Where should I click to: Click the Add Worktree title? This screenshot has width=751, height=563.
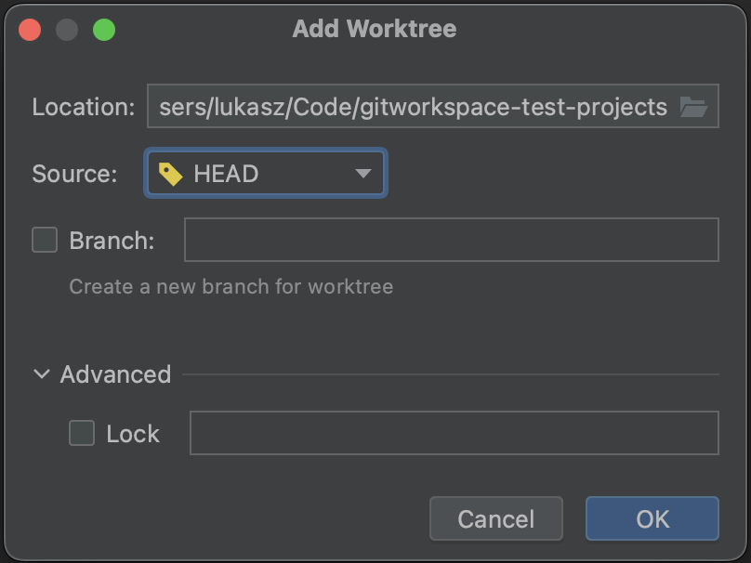point(375,29)
